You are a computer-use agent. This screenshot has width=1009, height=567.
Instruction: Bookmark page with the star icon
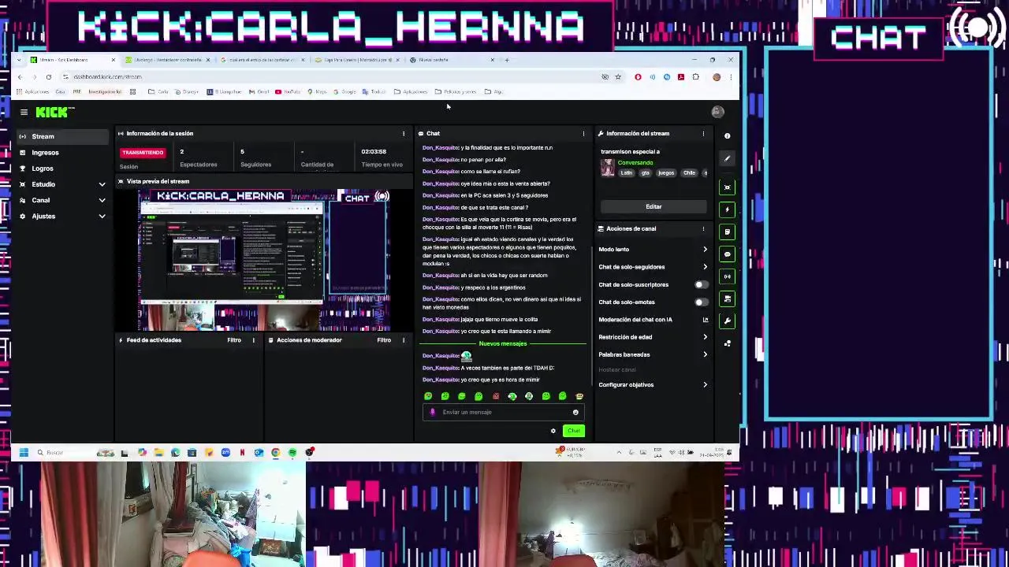[618, 77]
